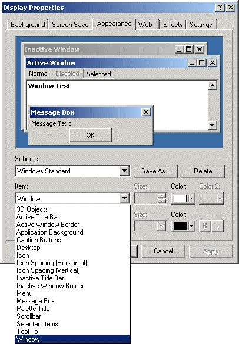Click the Active Window maximize icon in preview
Screen dimensions: 239x344
202,63
